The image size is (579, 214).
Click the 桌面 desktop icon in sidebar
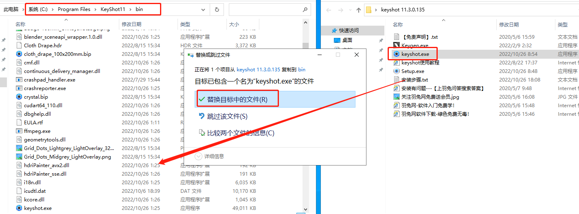tap(337, 40)
